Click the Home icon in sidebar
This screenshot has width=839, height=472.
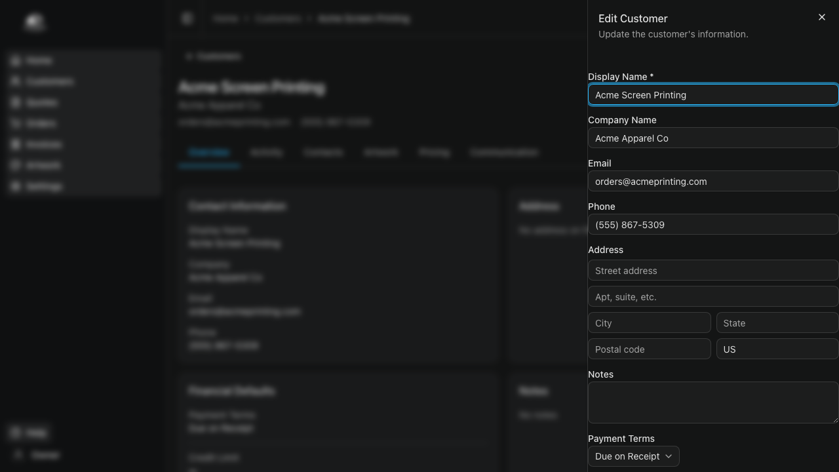tap(16, 60)
